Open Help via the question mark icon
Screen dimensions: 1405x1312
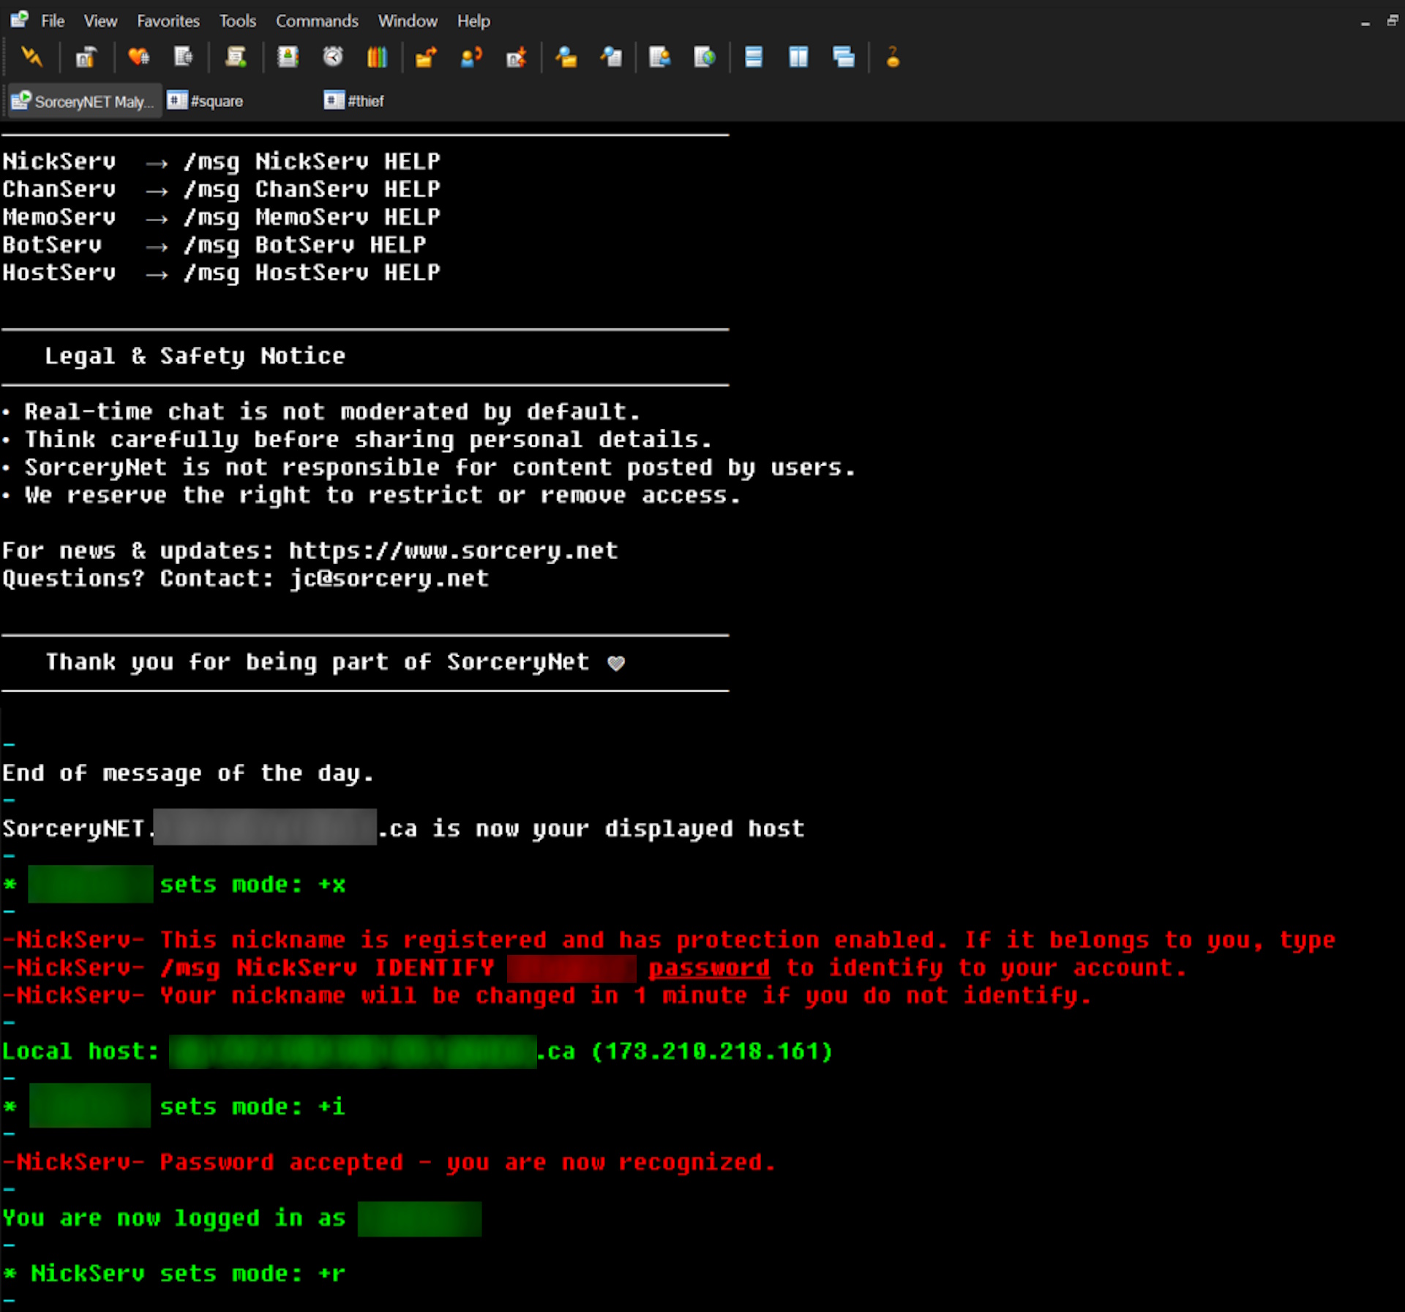(x=891, y=57)
